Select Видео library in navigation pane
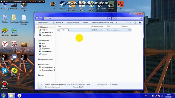 click(44, 46)
